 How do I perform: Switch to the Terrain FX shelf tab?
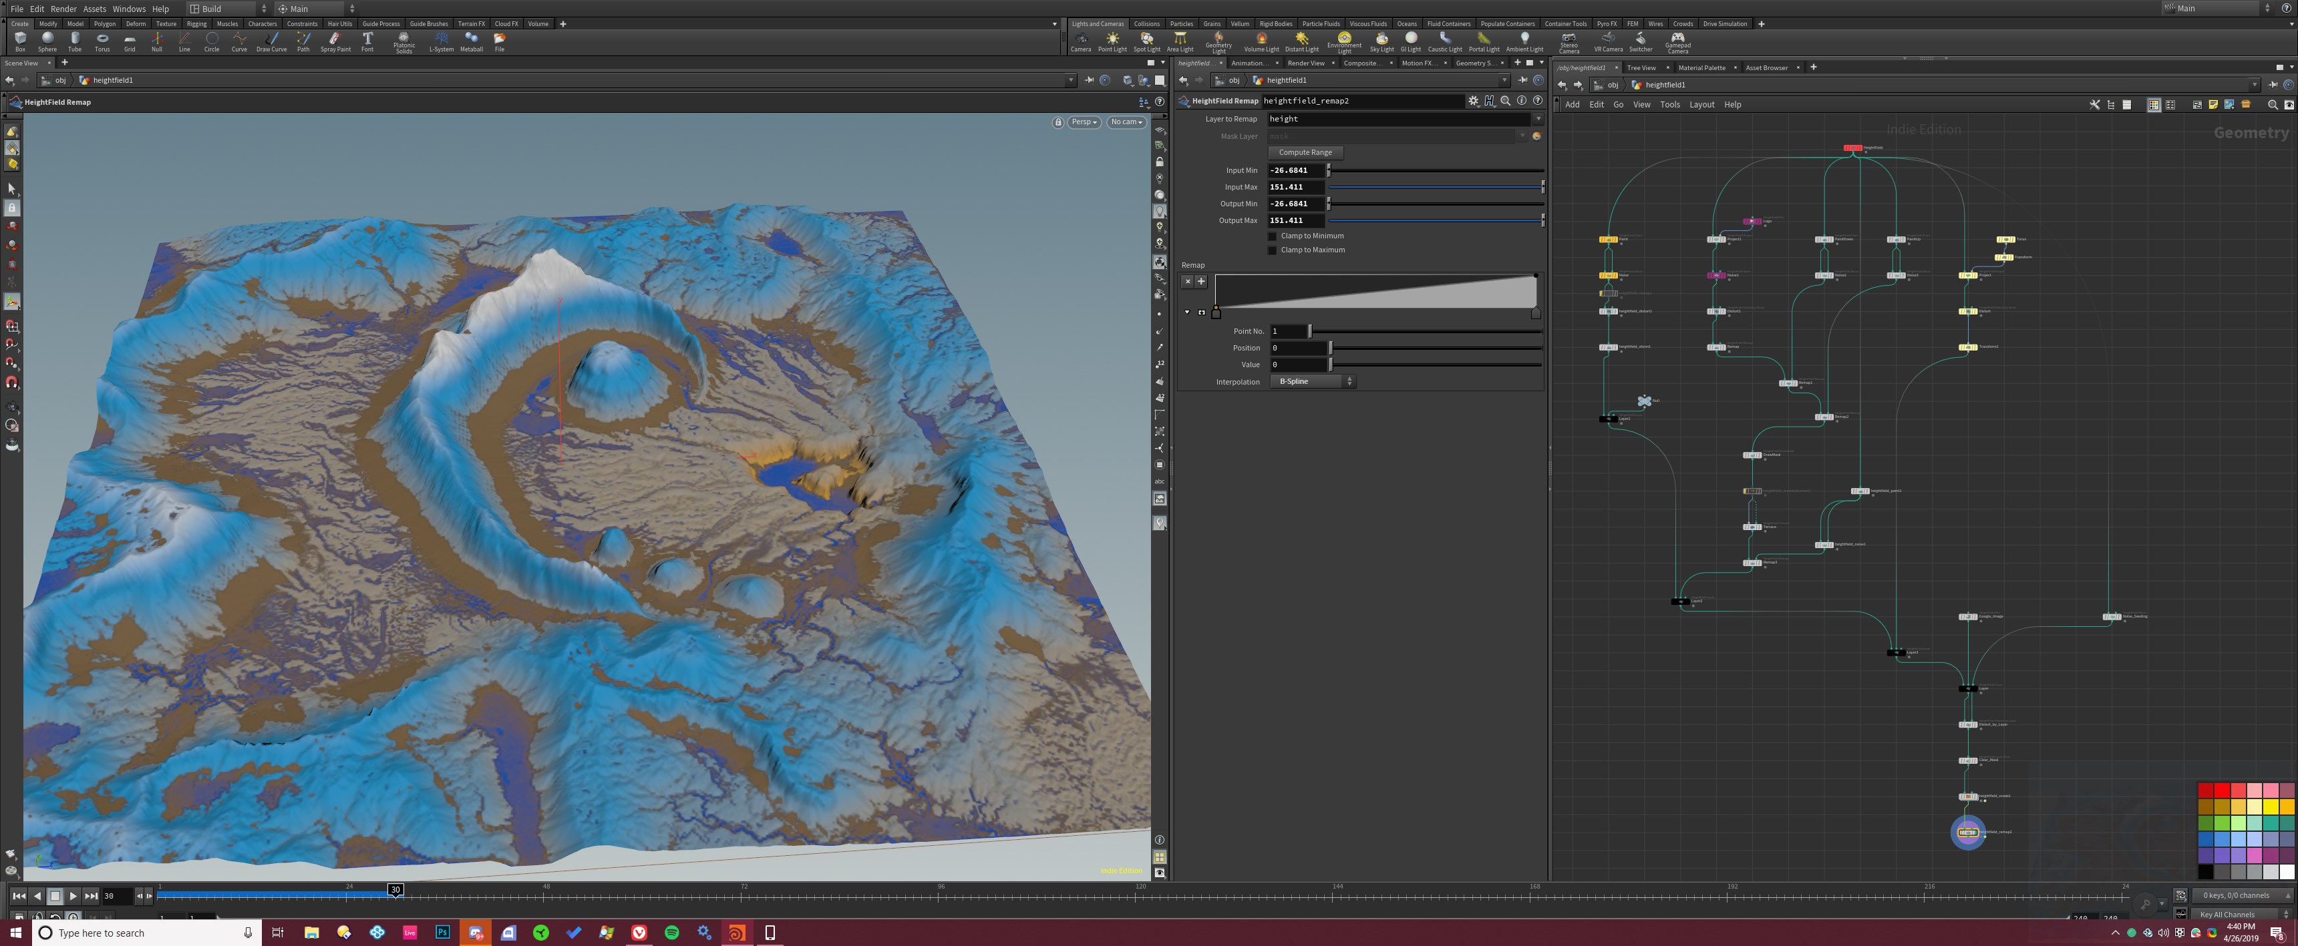[x=471, y=24]
